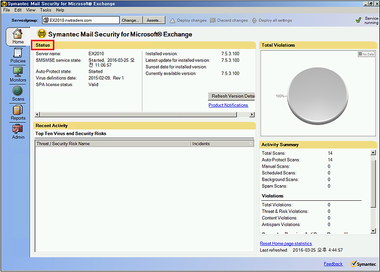Click the Change... button
This screenshot has width=380, height=272.
(x=130, y=21)
